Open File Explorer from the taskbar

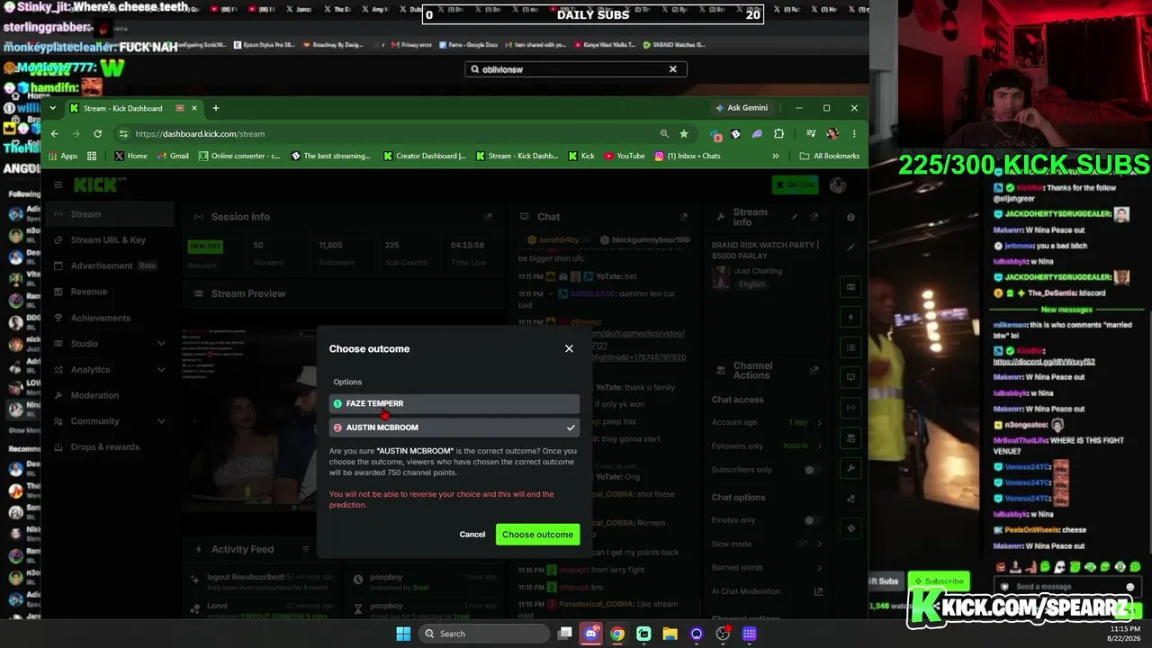[x=670, y=634]
